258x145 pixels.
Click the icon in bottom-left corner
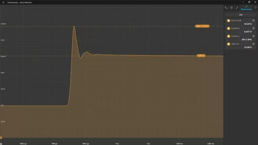point(1,144)
